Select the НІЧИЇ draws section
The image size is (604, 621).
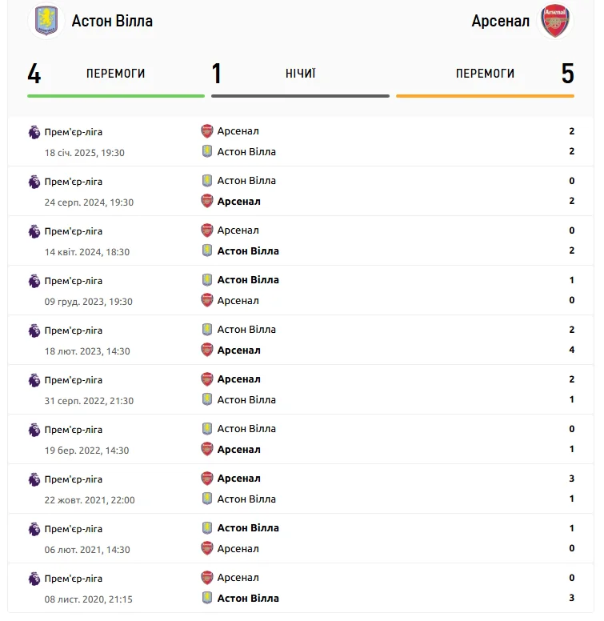click(x=300, y=74)
